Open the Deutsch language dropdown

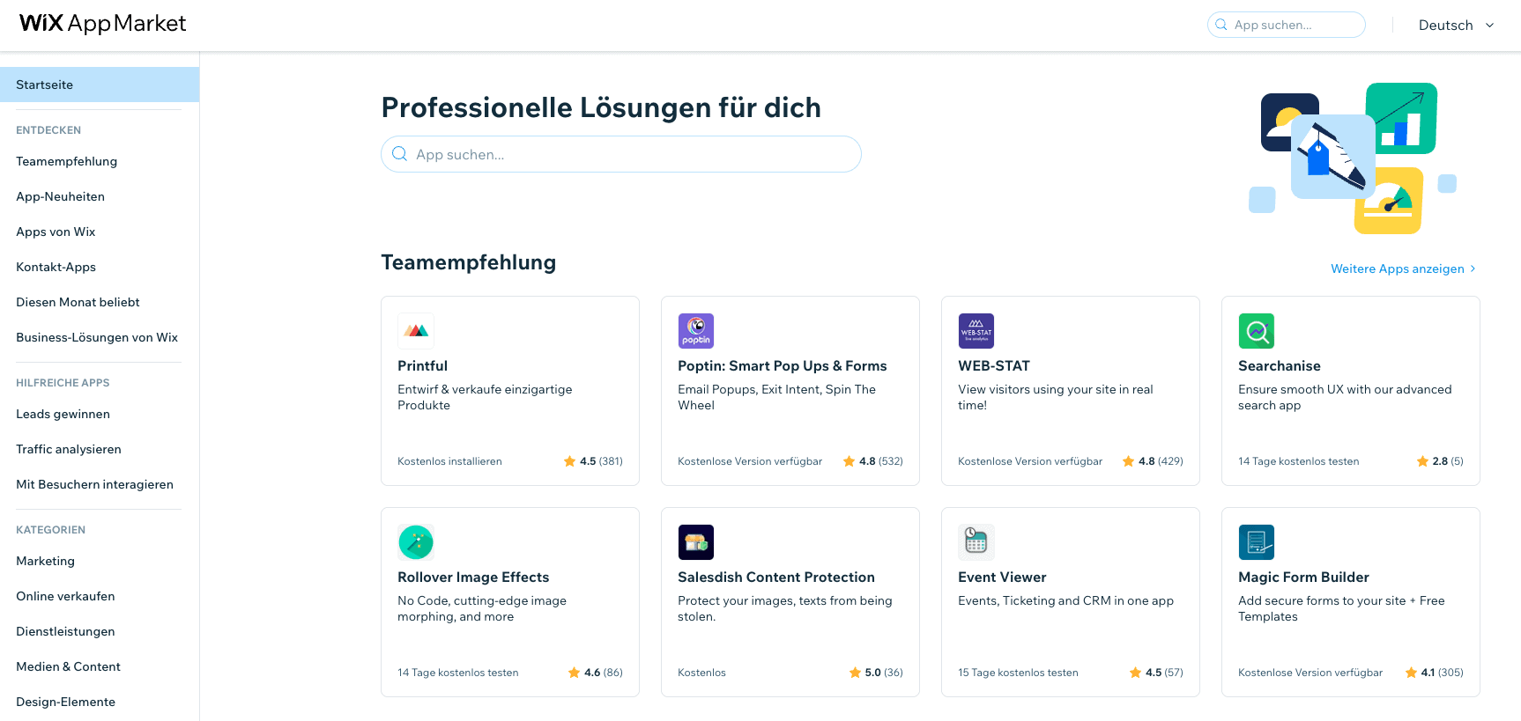pos(1456,26)
